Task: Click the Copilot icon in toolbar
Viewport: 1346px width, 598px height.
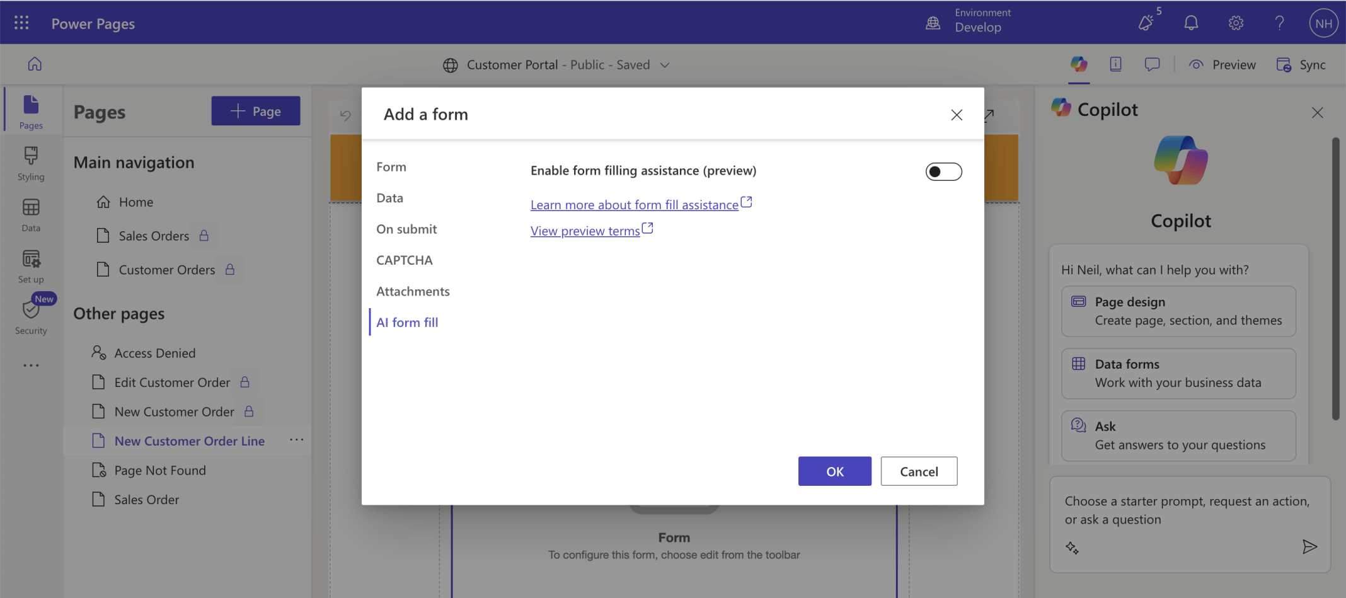Action: click(x=1078, y=64)
